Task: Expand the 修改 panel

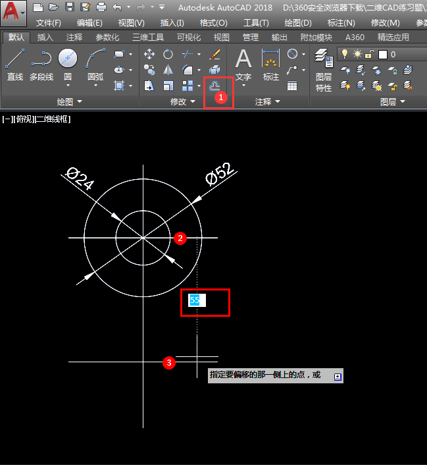Action: 182,101
